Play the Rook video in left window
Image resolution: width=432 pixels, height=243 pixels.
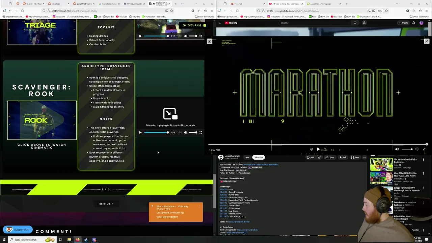pyautogui.click(x=140, y=133)
